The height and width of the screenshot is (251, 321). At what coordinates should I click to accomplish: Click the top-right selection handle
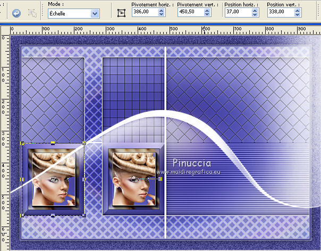click(x=84, y=143)
